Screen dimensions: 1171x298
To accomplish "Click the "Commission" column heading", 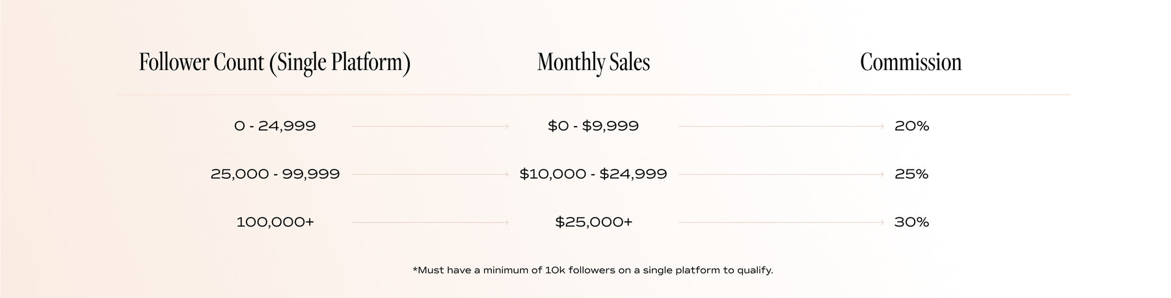I will pos(910,62).
